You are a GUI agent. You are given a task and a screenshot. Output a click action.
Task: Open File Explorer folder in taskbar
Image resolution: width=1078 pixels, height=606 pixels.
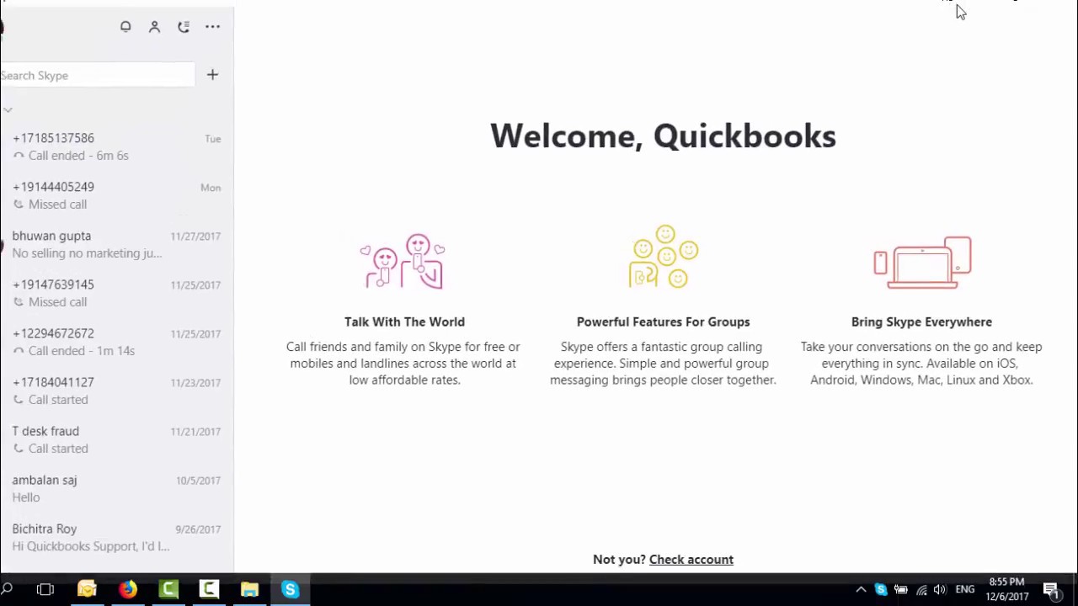(x=249, y=590)
